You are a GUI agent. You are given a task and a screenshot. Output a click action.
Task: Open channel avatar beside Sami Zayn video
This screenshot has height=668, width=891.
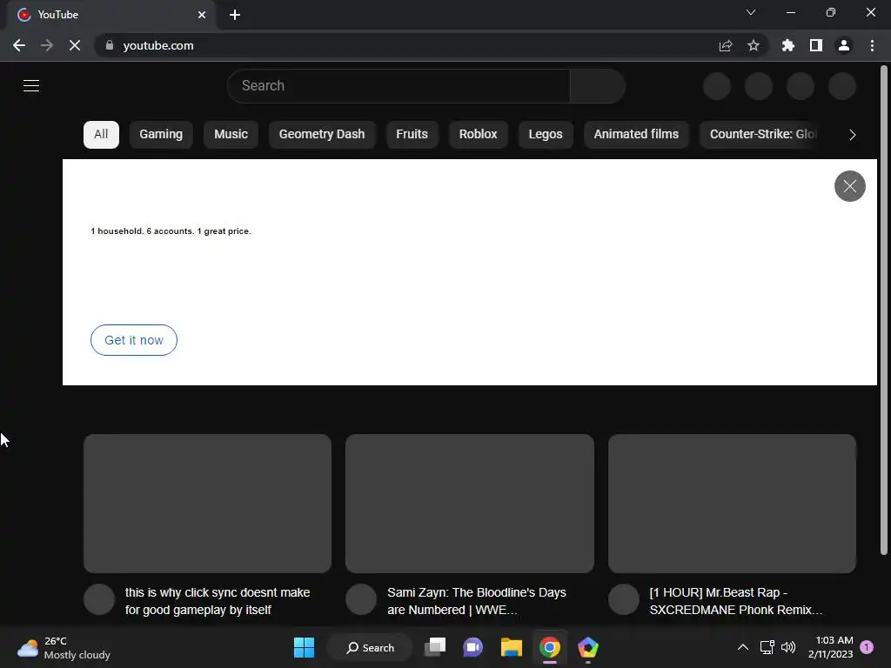click(361, 599)
